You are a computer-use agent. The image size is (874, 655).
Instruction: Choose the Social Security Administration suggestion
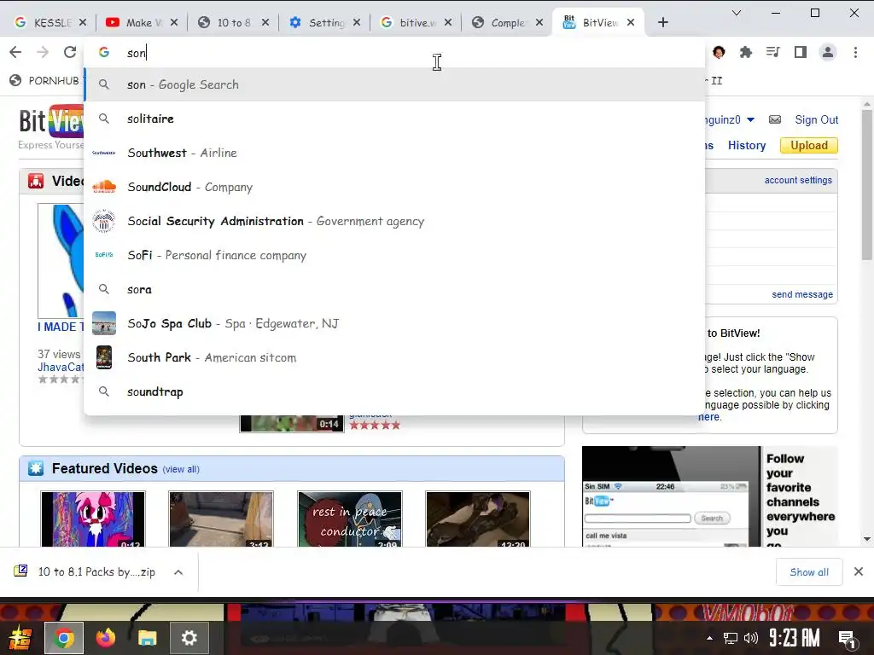coord(394,221)
